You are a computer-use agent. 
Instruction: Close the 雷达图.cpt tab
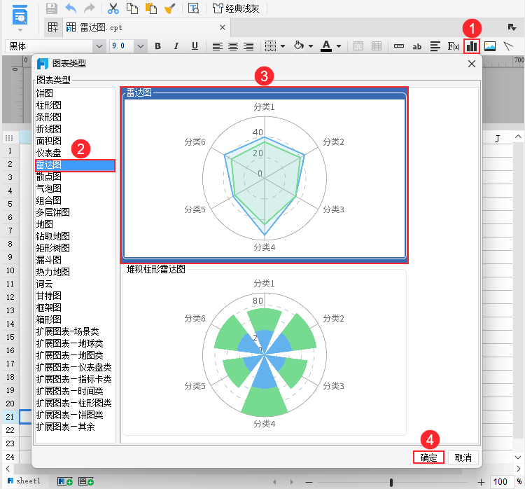[223, 27]
